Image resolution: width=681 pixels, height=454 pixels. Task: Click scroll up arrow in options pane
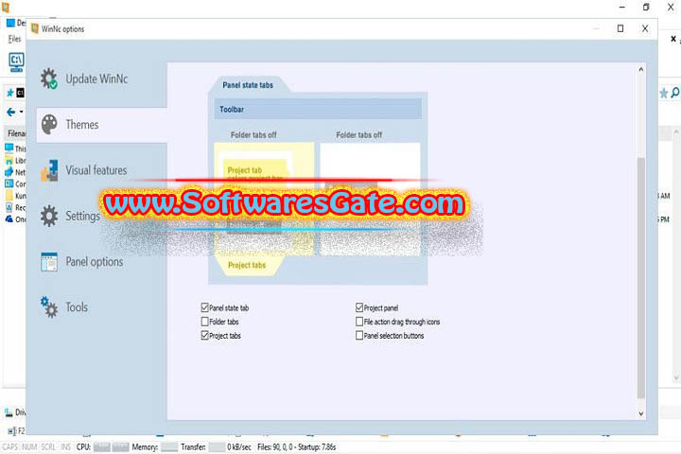click(641, 69)
